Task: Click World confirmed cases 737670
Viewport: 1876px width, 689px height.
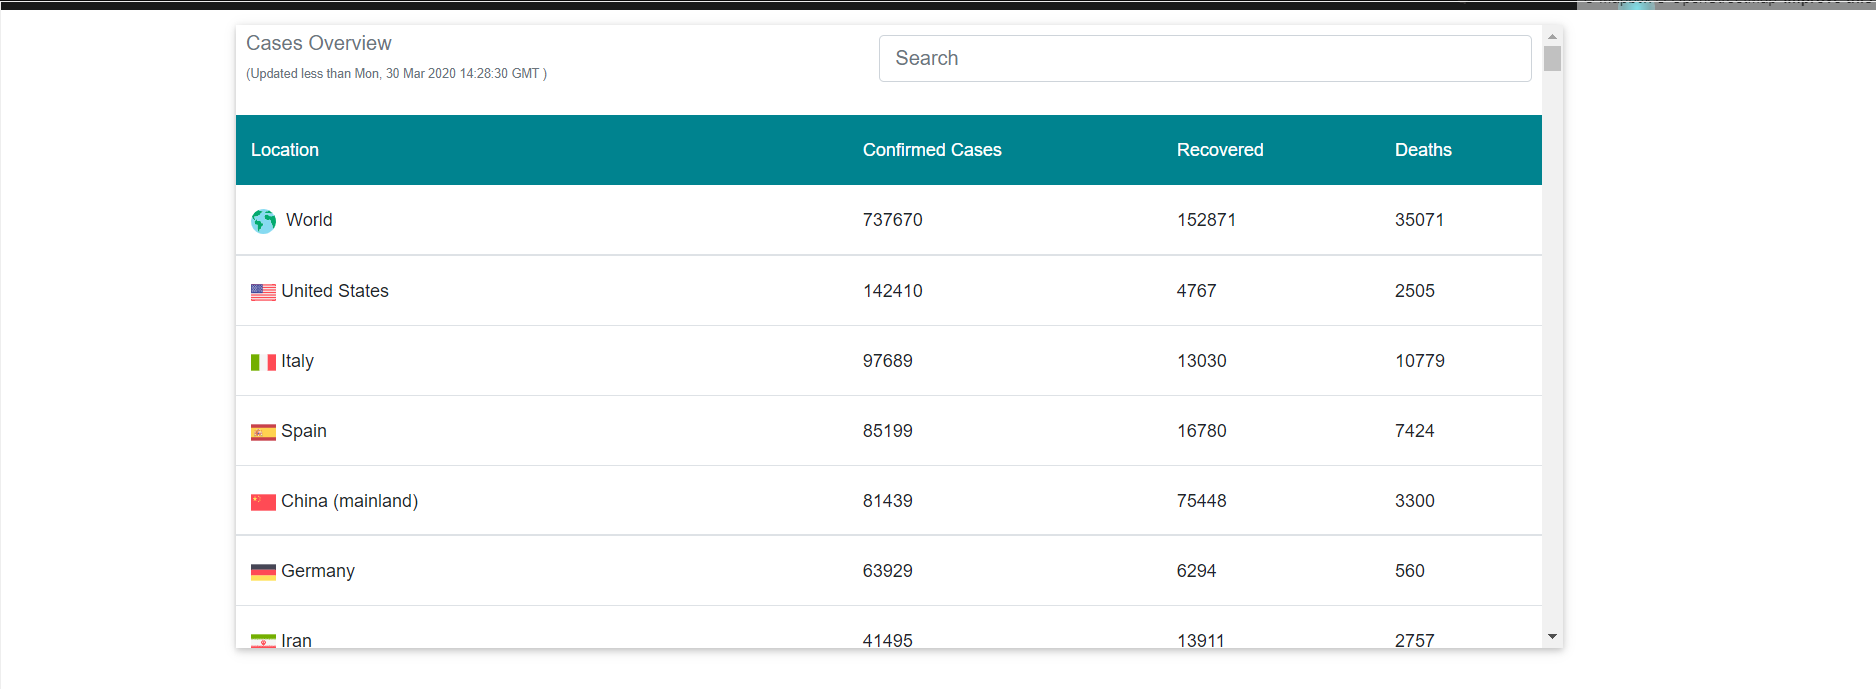Action: 893,220
